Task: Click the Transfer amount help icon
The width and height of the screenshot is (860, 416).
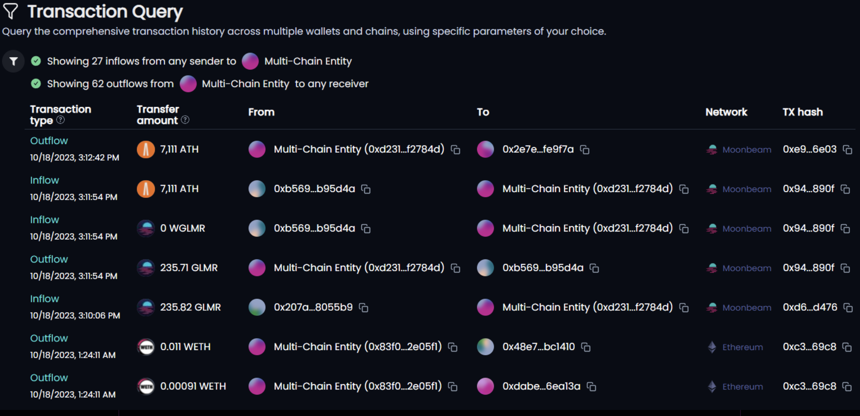Action: pyautogui.click(x=185, y=120)
